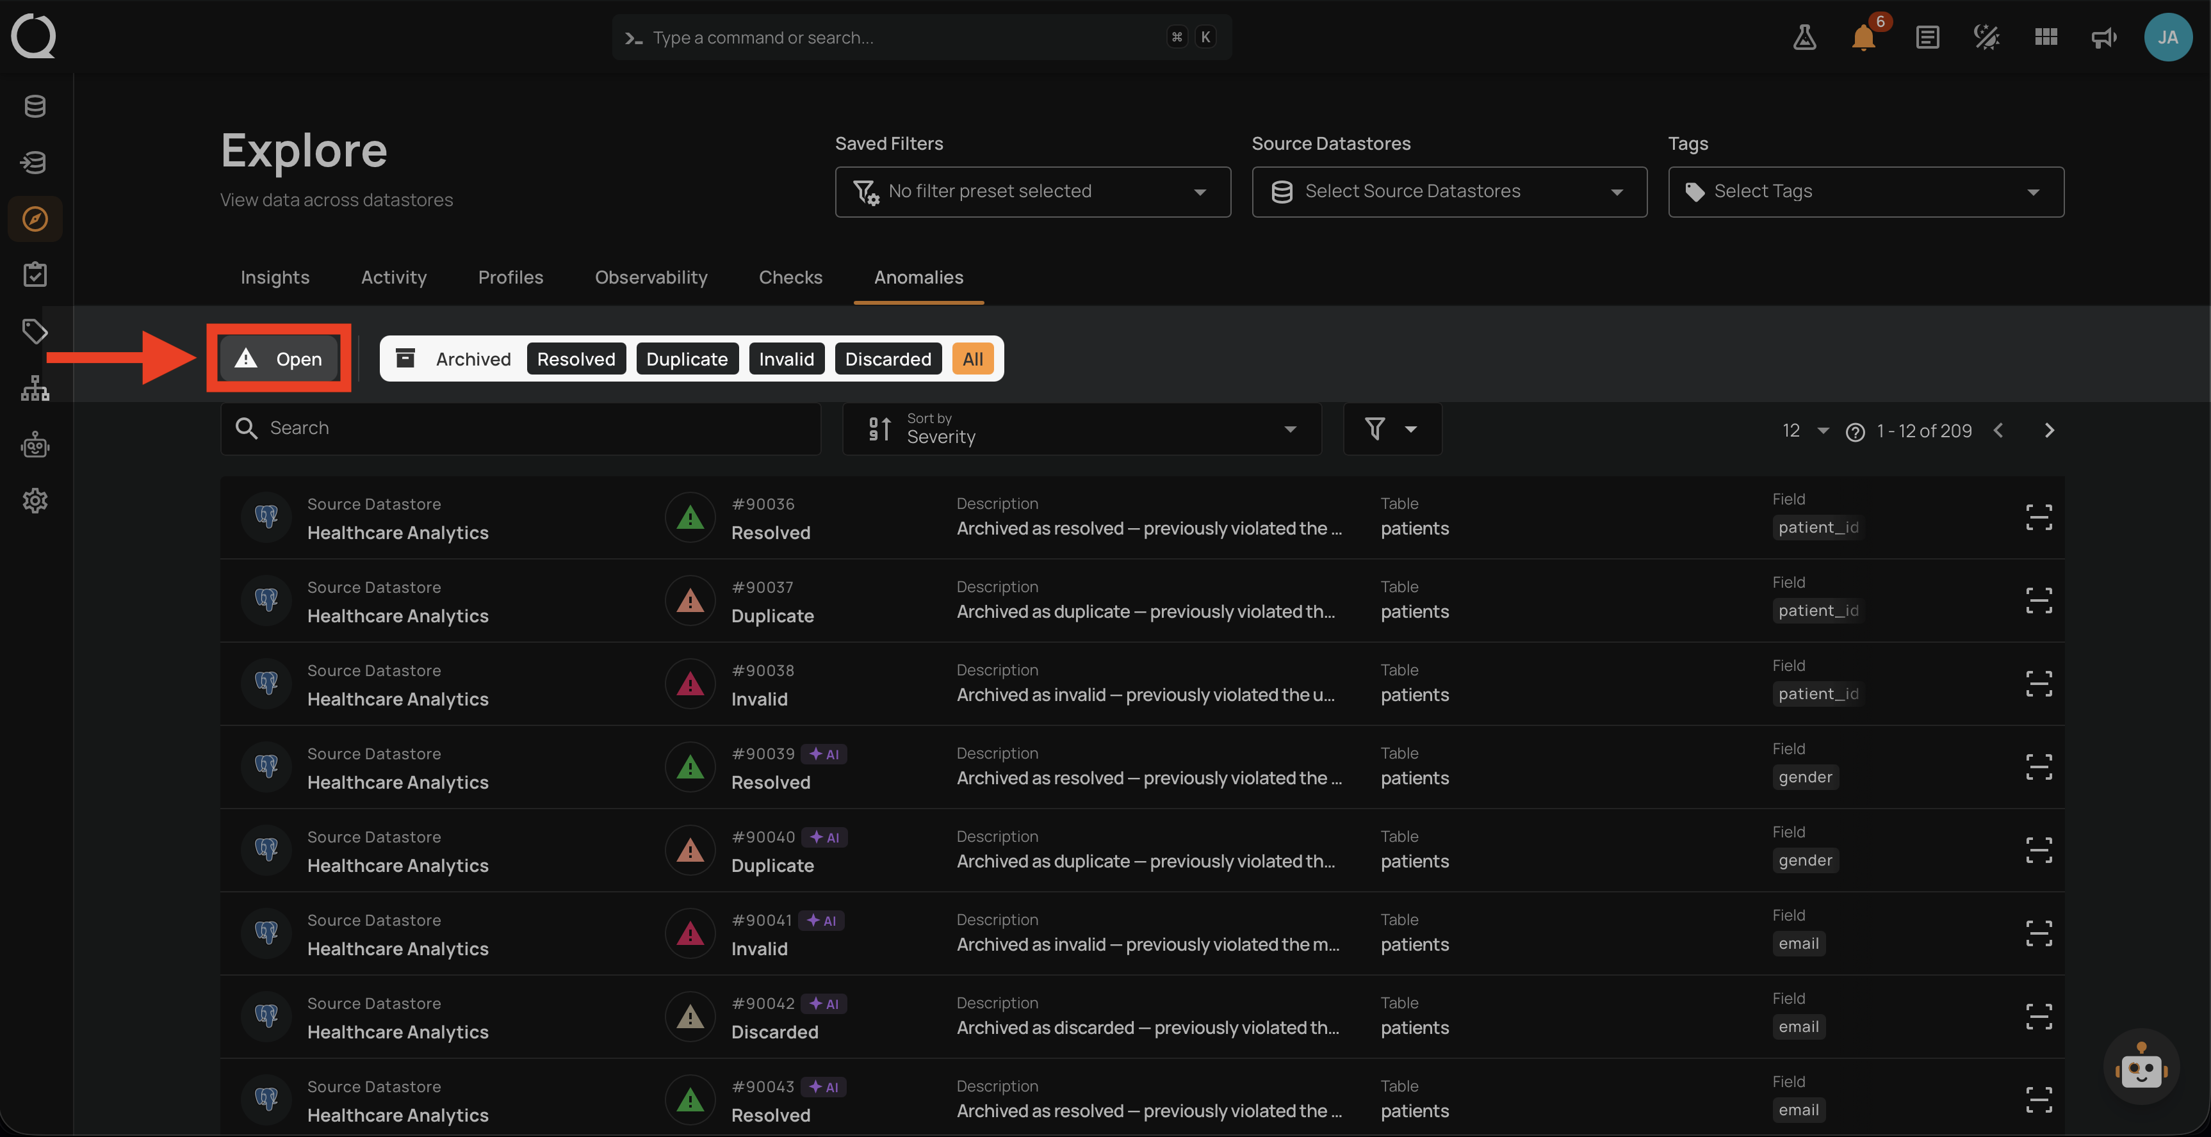Expand the detail view for anomaly #90036

point(2039,517)
